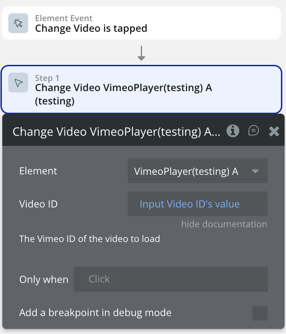Click the Vimeo ID documentation text
The width and height of the screenshot is (286, 334).
[89, 239]
